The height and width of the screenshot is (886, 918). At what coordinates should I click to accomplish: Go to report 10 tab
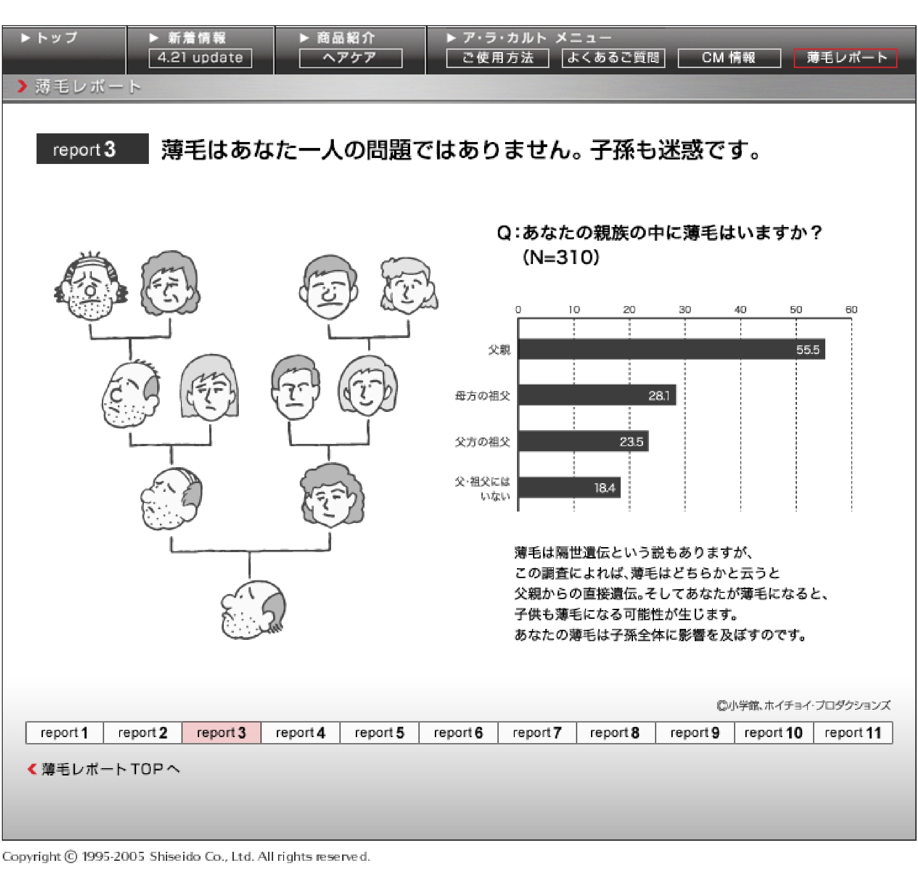point(773,733)
